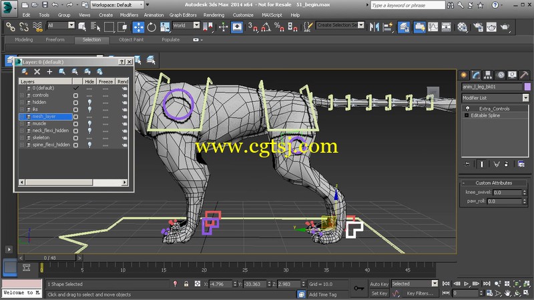The width and height of the screenshot is (534, 300).
Task: Click the search keyword or phrase field
Action: coord(407,5)
